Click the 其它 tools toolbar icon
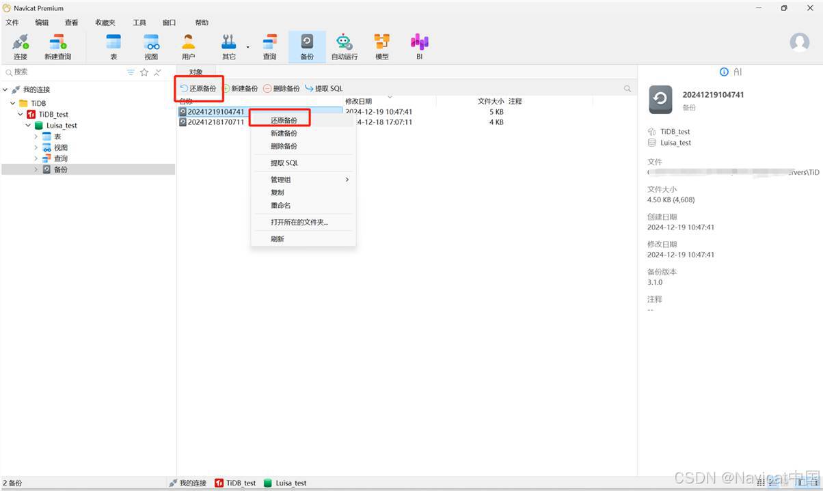Image resolution: width=823 pixels, height=491 pixels. [228, 46]
